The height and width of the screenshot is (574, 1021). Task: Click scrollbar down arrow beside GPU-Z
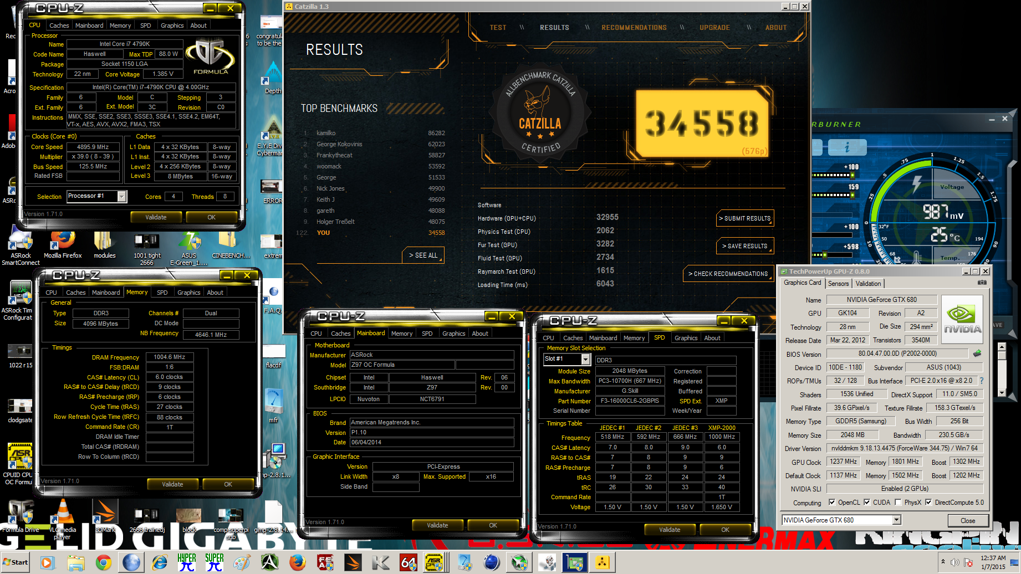[1002, 392]
